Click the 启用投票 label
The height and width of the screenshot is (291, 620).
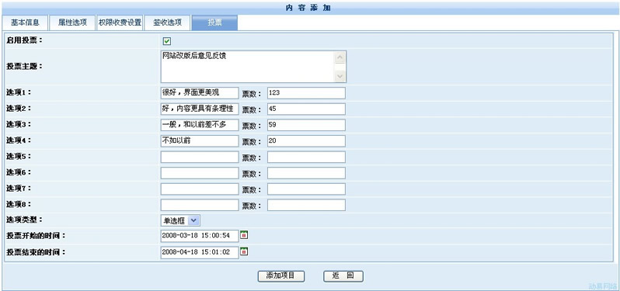tap(24, 40)
